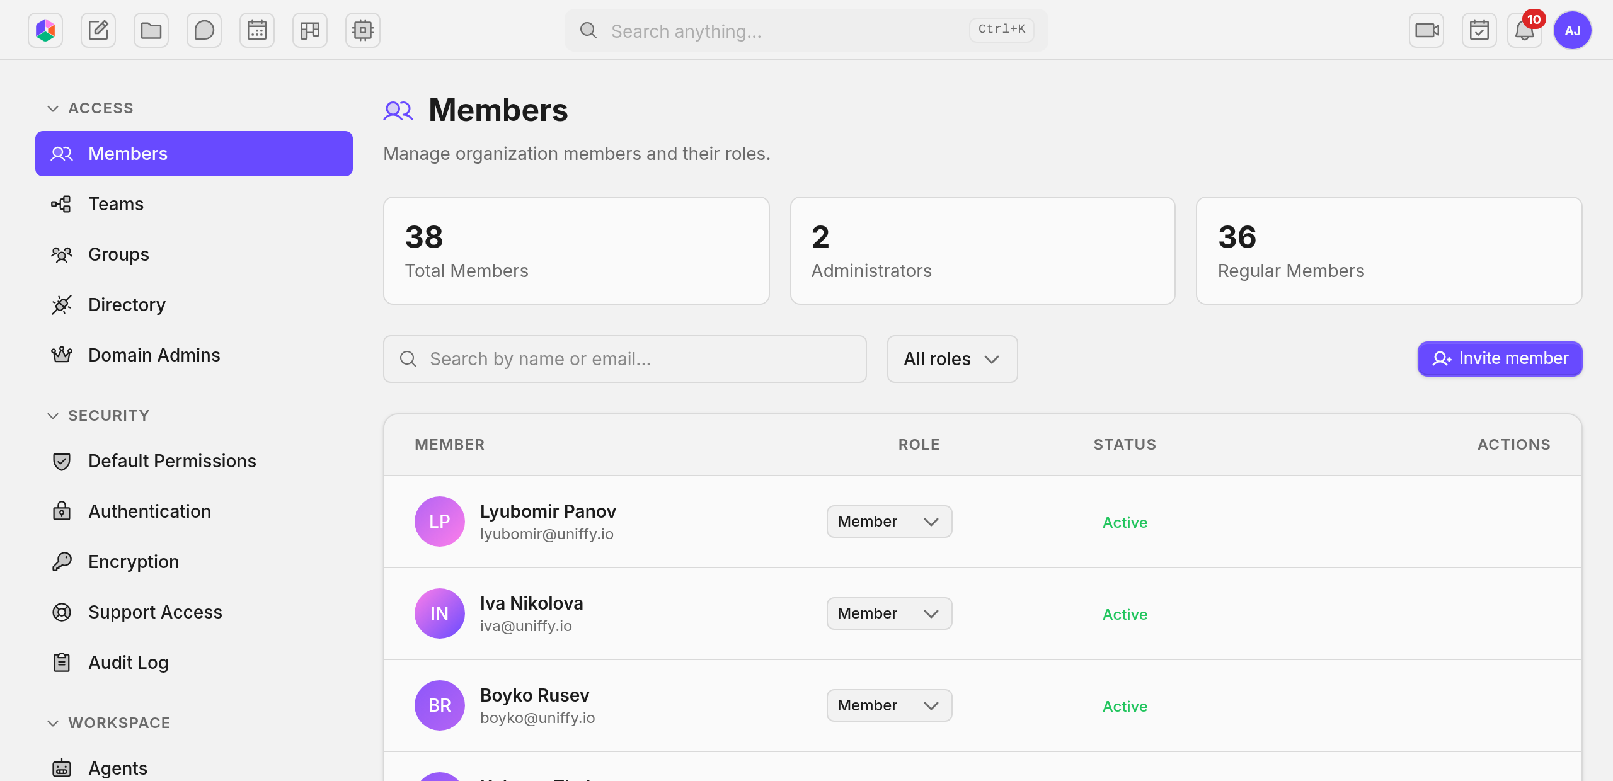Click the STATUS column header

[x=1125, y=445]
